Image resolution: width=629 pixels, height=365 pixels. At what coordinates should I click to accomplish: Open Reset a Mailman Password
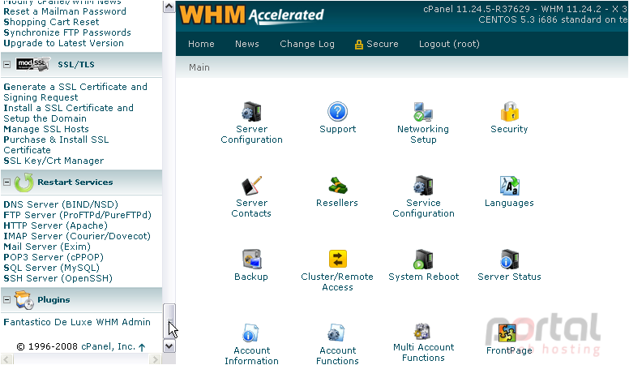tap(65, 11)
